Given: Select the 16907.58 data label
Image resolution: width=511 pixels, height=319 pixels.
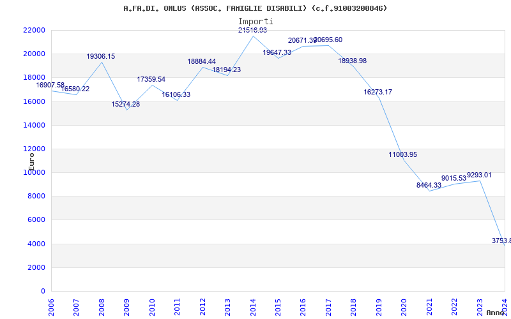Looking at the screenshot, I should 50,85.
